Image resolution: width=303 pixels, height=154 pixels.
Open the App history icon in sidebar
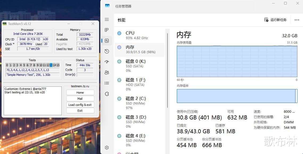pos(107,51)
